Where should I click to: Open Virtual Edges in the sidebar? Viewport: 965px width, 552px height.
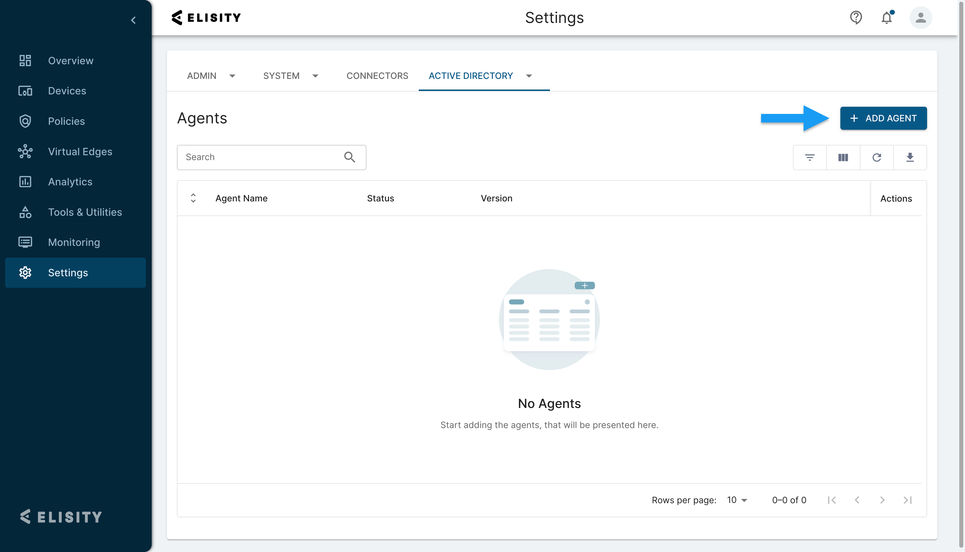tap(75, 152)
